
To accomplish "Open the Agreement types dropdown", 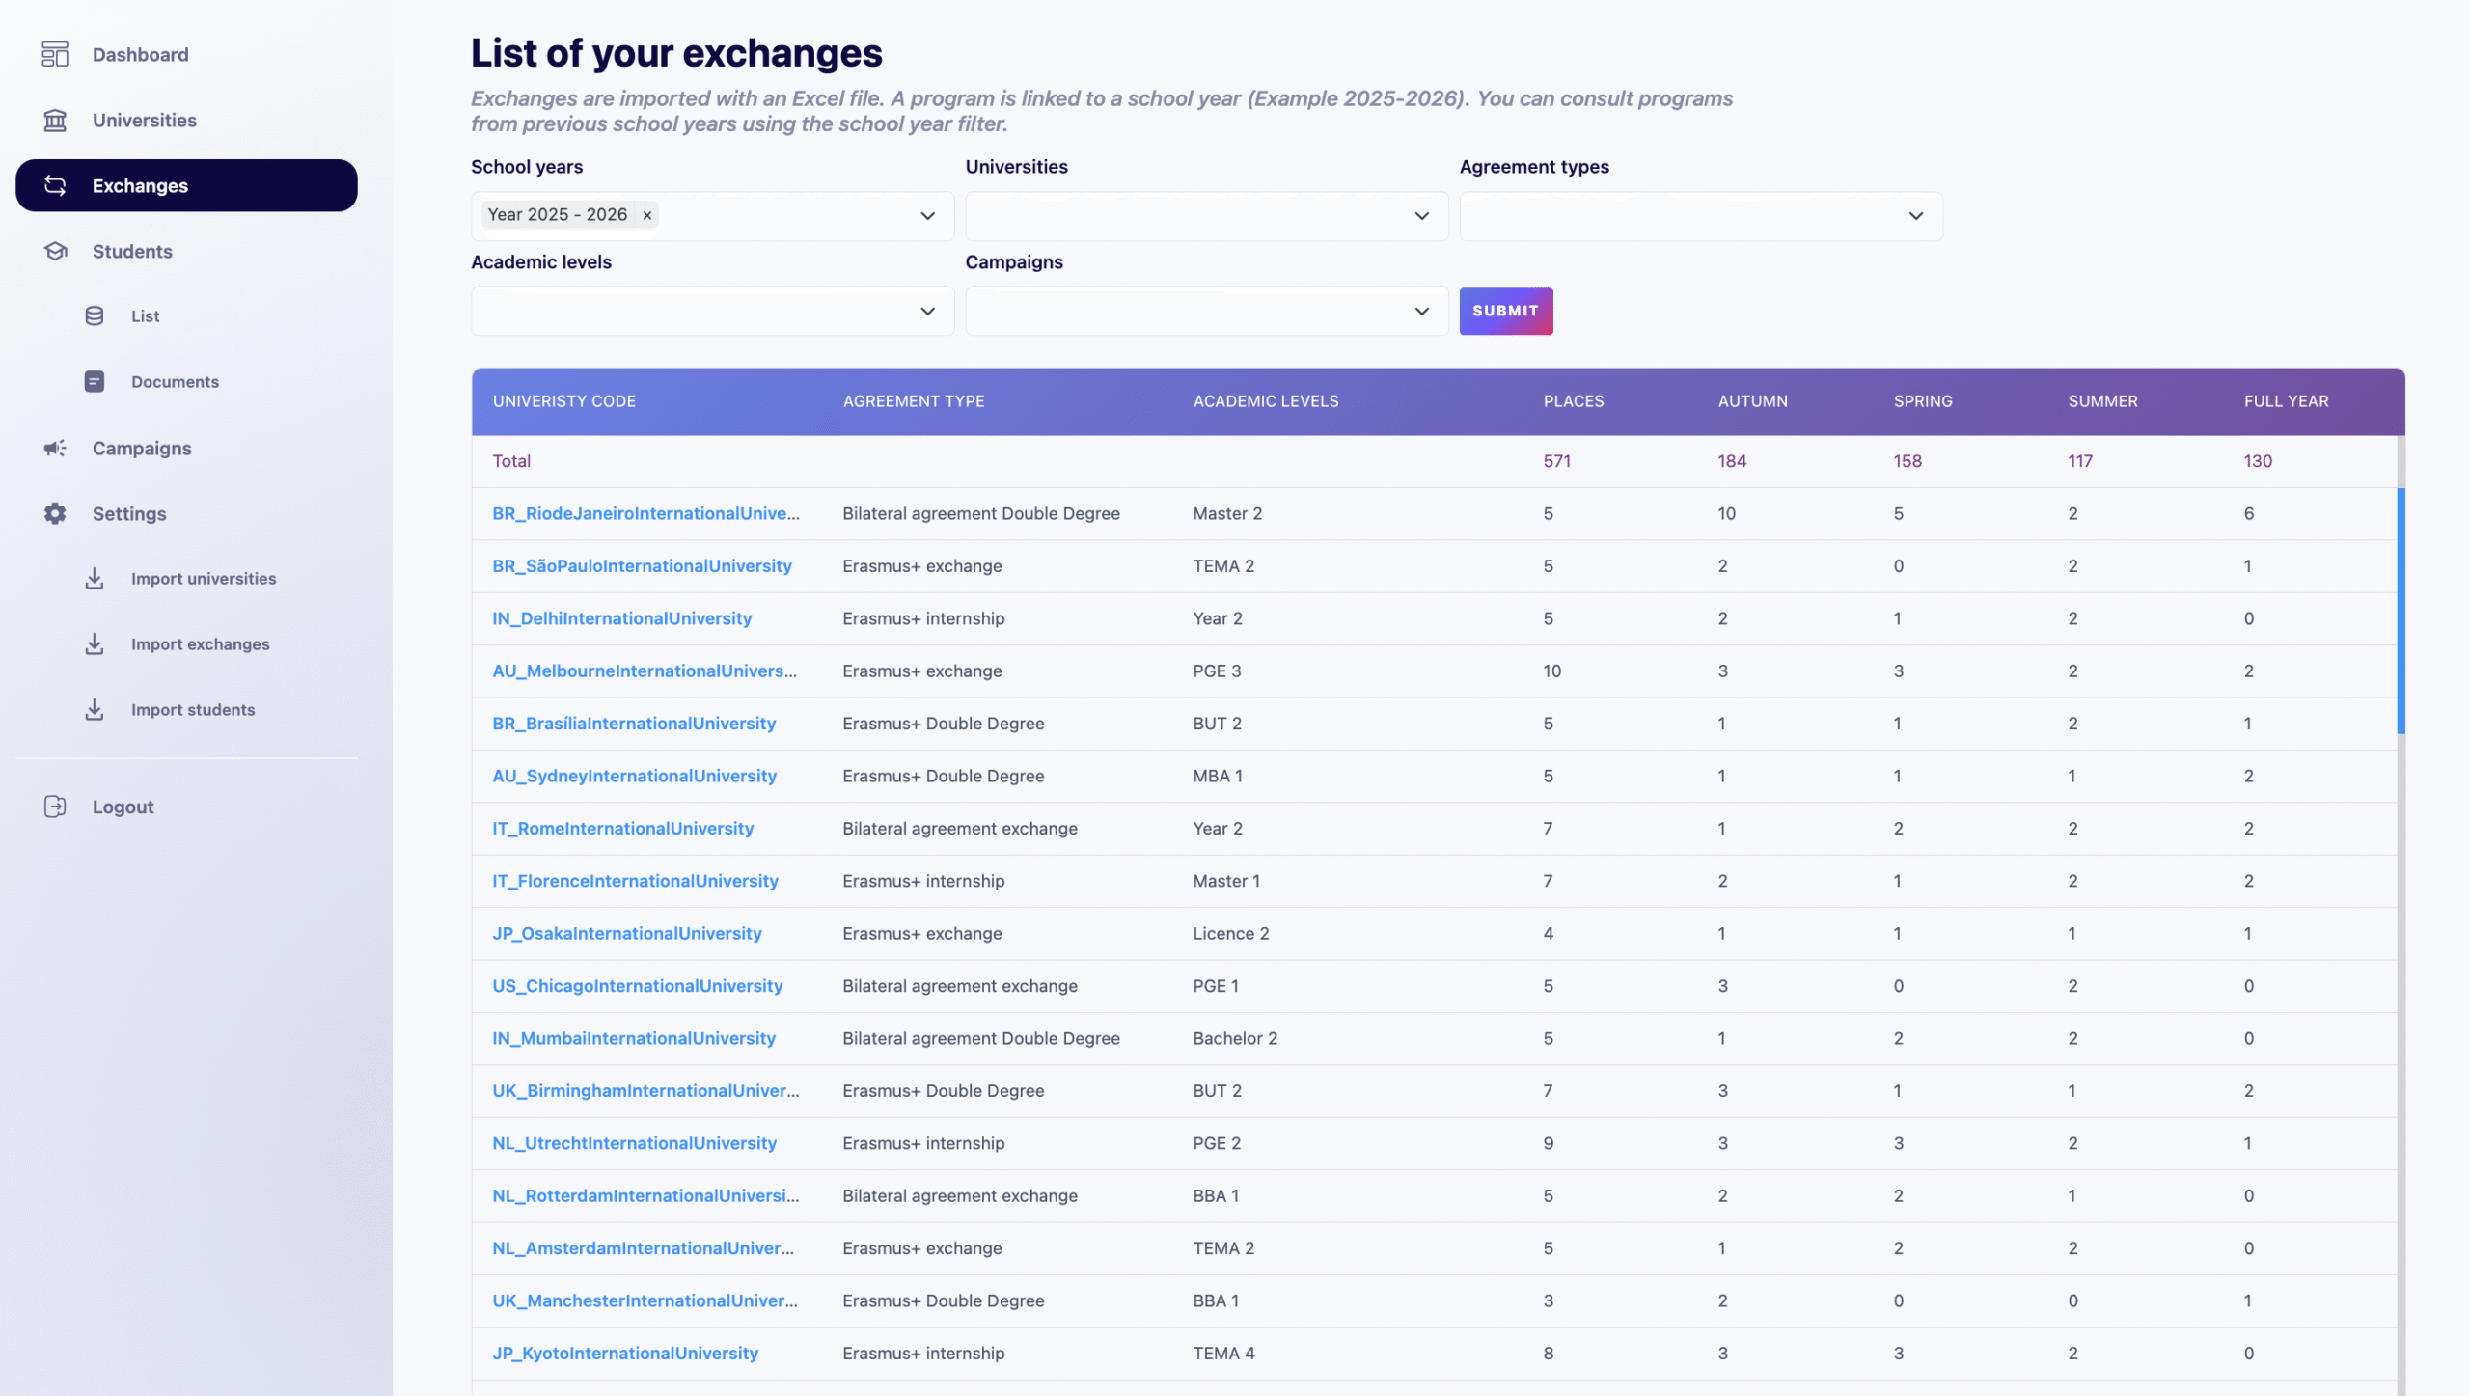I will (x=1915, y=215).
